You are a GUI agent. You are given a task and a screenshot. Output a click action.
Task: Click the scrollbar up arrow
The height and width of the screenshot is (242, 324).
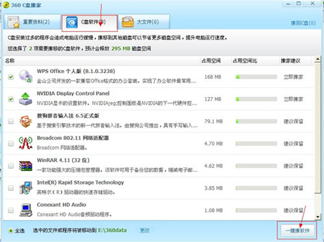pyautogui.click(x=318, y=59)
